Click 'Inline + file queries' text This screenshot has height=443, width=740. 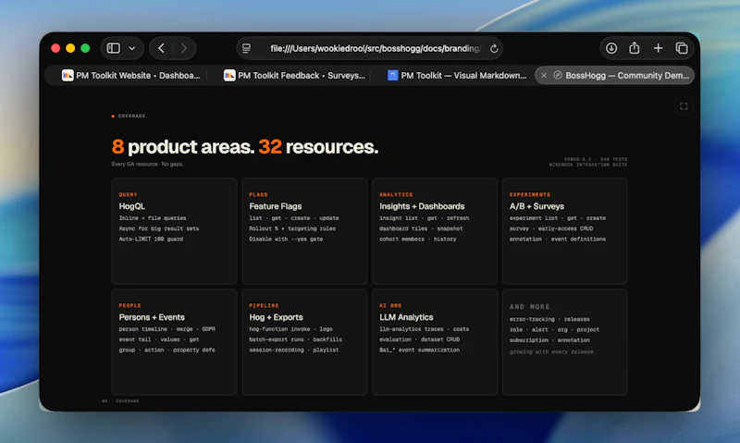click(153, 218)
